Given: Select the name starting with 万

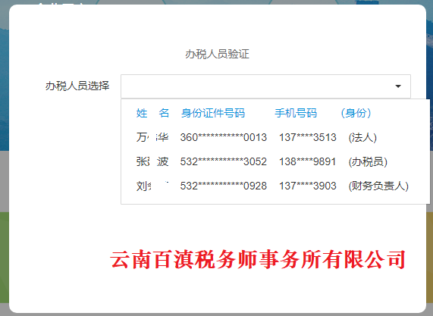Looking at the screenshot, I should pos(152,137).
